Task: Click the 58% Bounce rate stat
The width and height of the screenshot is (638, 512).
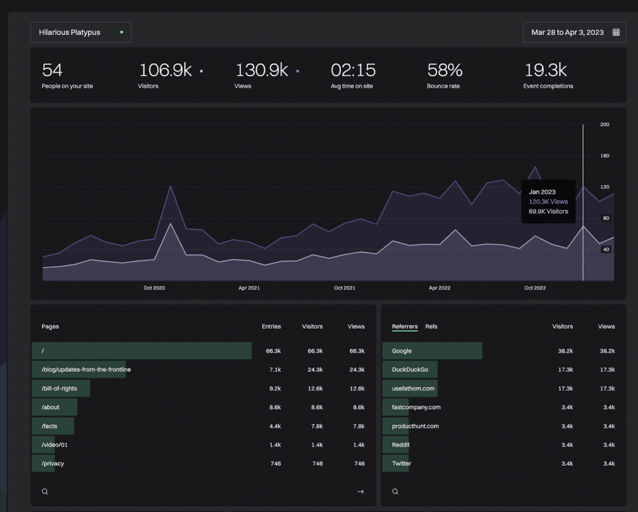Action: (444, 75)
